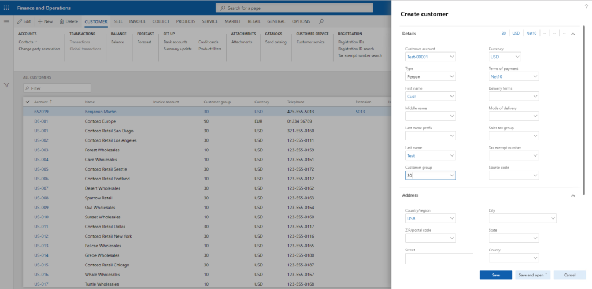The height and width of the screenshot is (289, 592).
Task: Click Send catalog
Action: click(276, 42)
